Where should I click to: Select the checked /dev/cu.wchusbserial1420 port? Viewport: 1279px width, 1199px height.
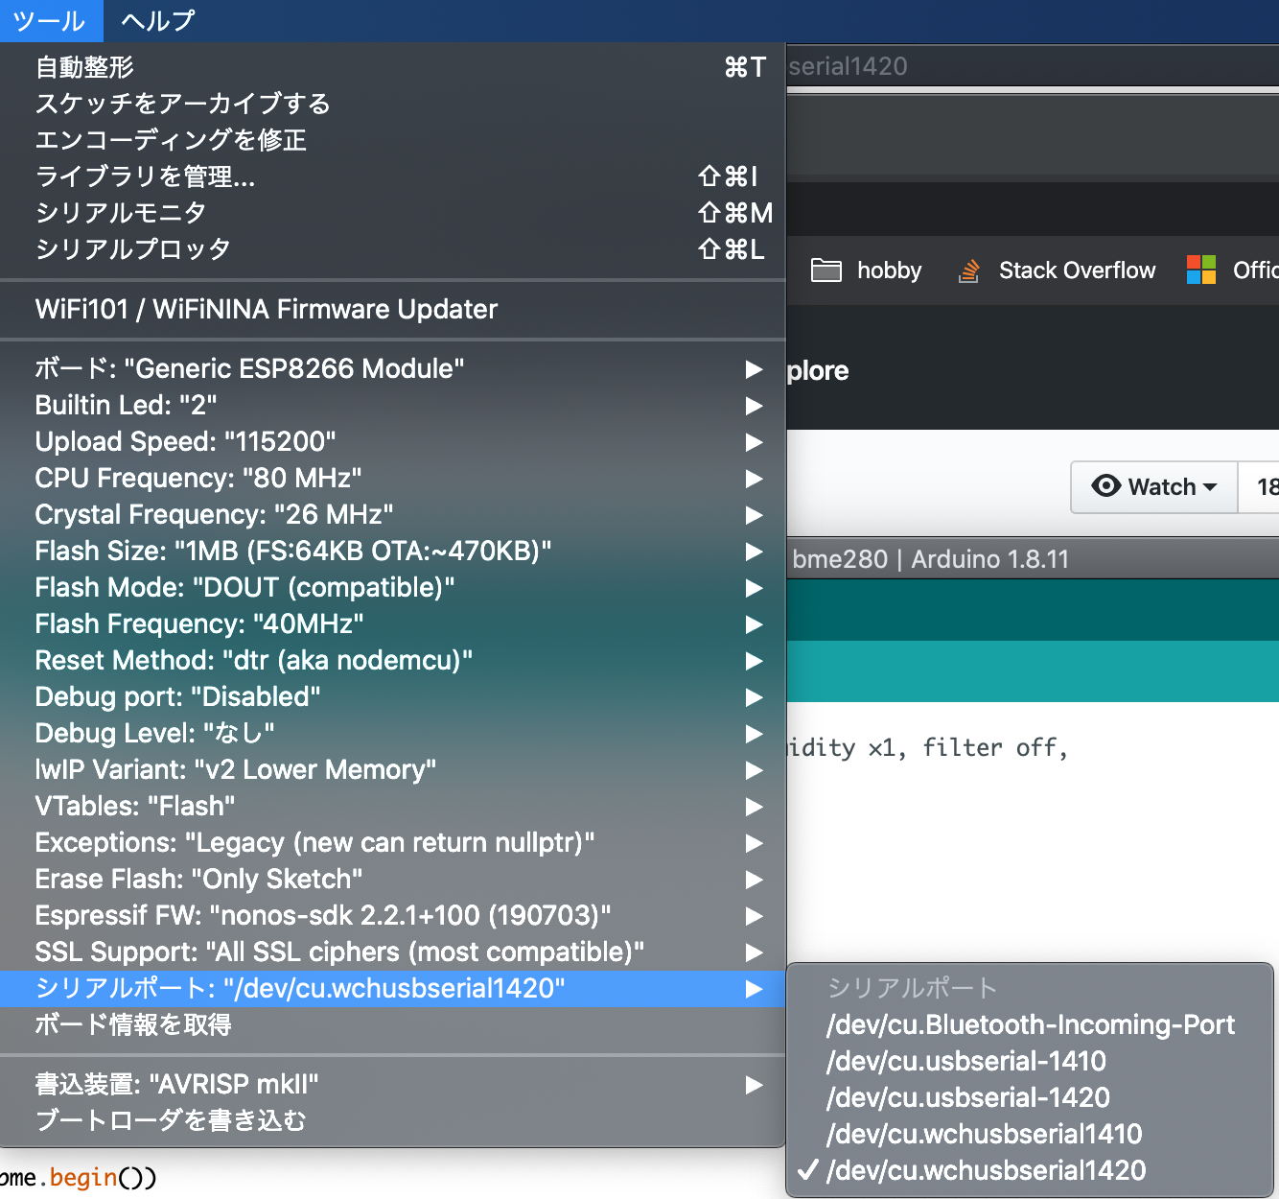(x=986, y=1170)
